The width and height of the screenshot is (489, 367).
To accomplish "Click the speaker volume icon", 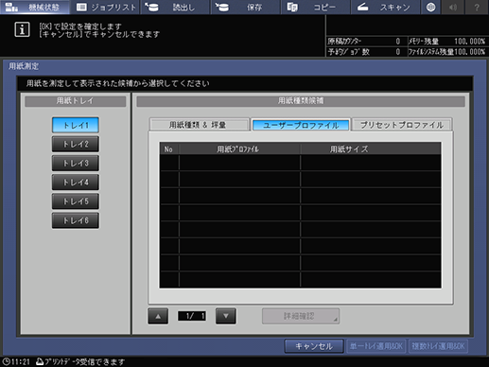I will (x=453, y=7).
